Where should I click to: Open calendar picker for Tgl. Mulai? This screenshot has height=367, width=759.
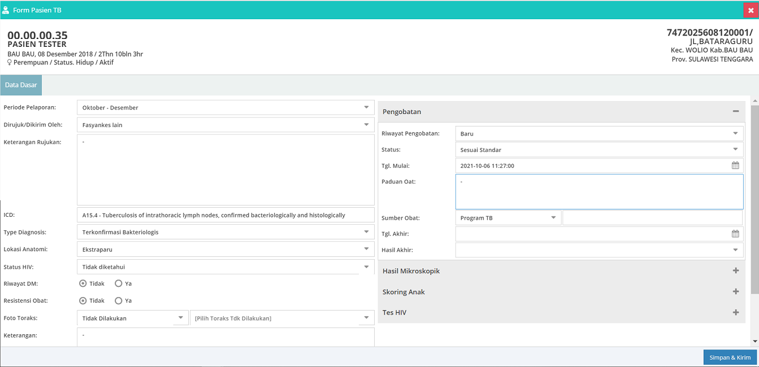[735, 165]
